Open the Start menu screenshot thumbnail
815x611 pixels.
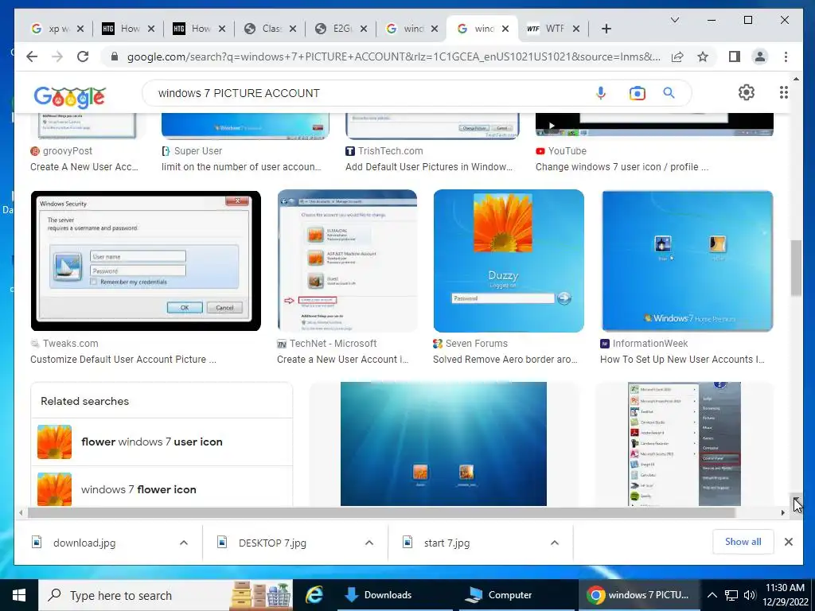point(684,444)
